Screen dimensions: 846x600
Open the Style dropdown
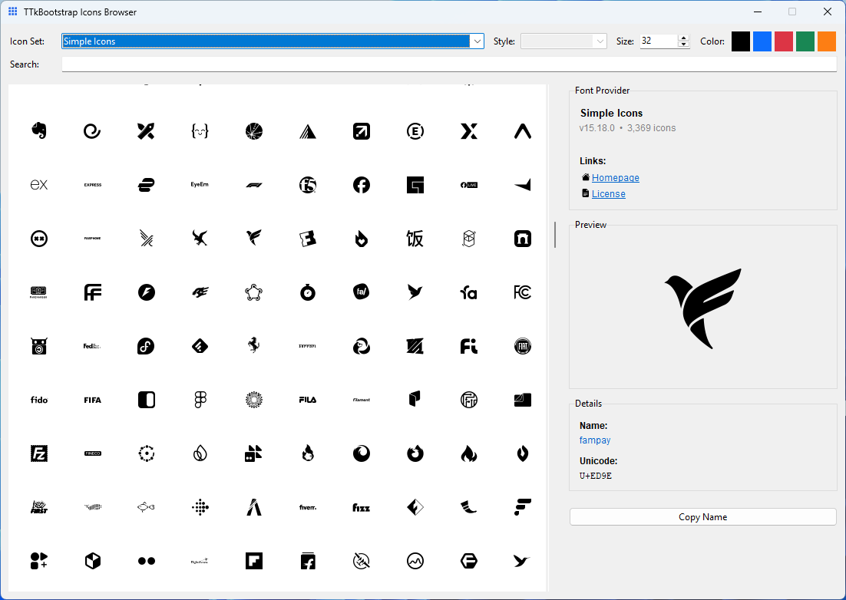[600, 41]
